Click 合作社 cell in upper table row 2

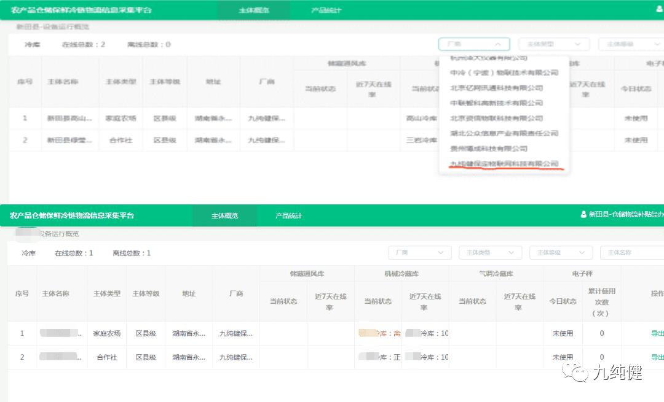[x=121, y=140]
